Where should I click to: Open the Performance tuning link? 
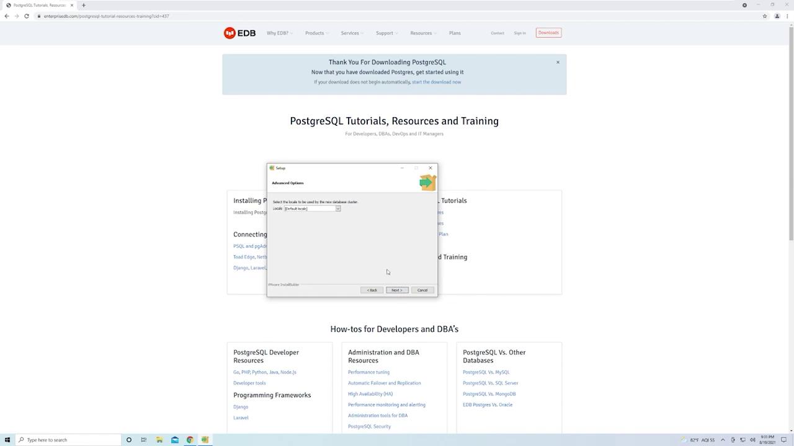(368, 372)
